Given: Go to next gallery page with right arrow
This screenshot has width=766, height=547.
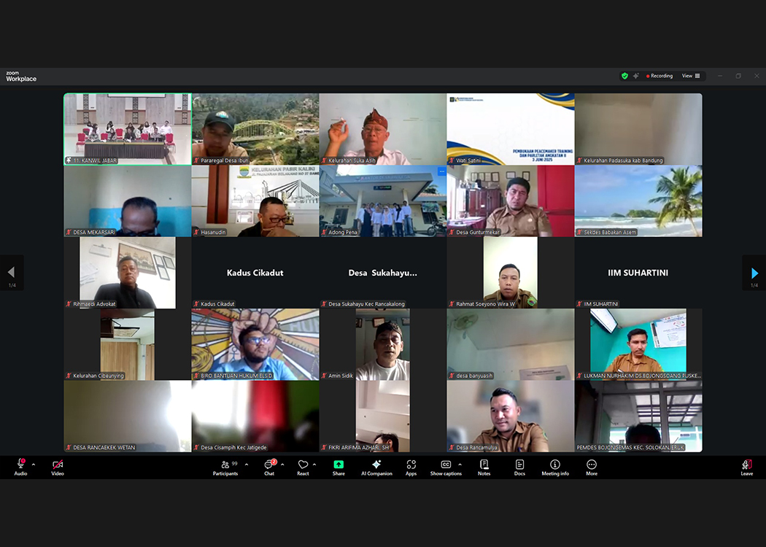Looking at the screenshot, I should click(x=754, y=273).
